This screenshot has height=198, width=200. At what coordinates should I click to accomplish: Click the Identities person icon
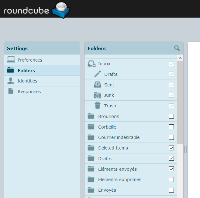click(x=11, y=81)
